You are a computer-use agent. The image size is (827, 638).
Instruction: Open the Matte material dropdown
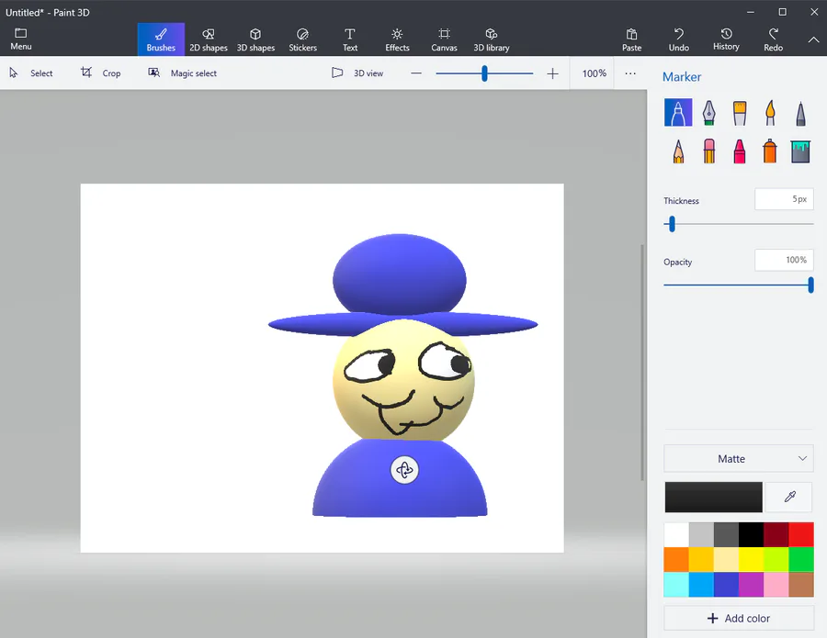point(739,459)
